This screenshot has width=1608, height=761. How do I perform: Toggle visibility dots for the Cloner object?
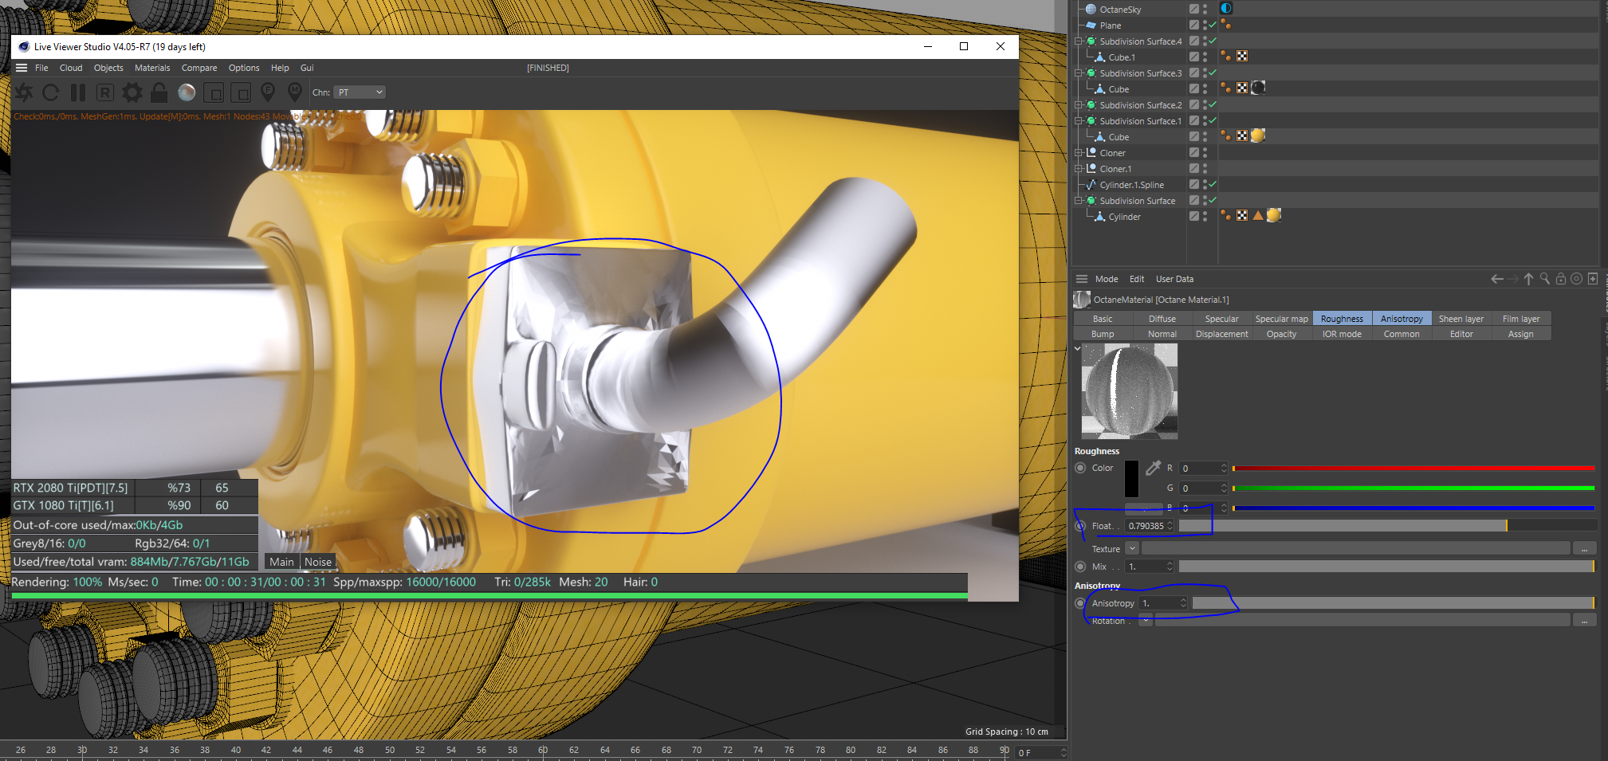[x=1205, y=152]
